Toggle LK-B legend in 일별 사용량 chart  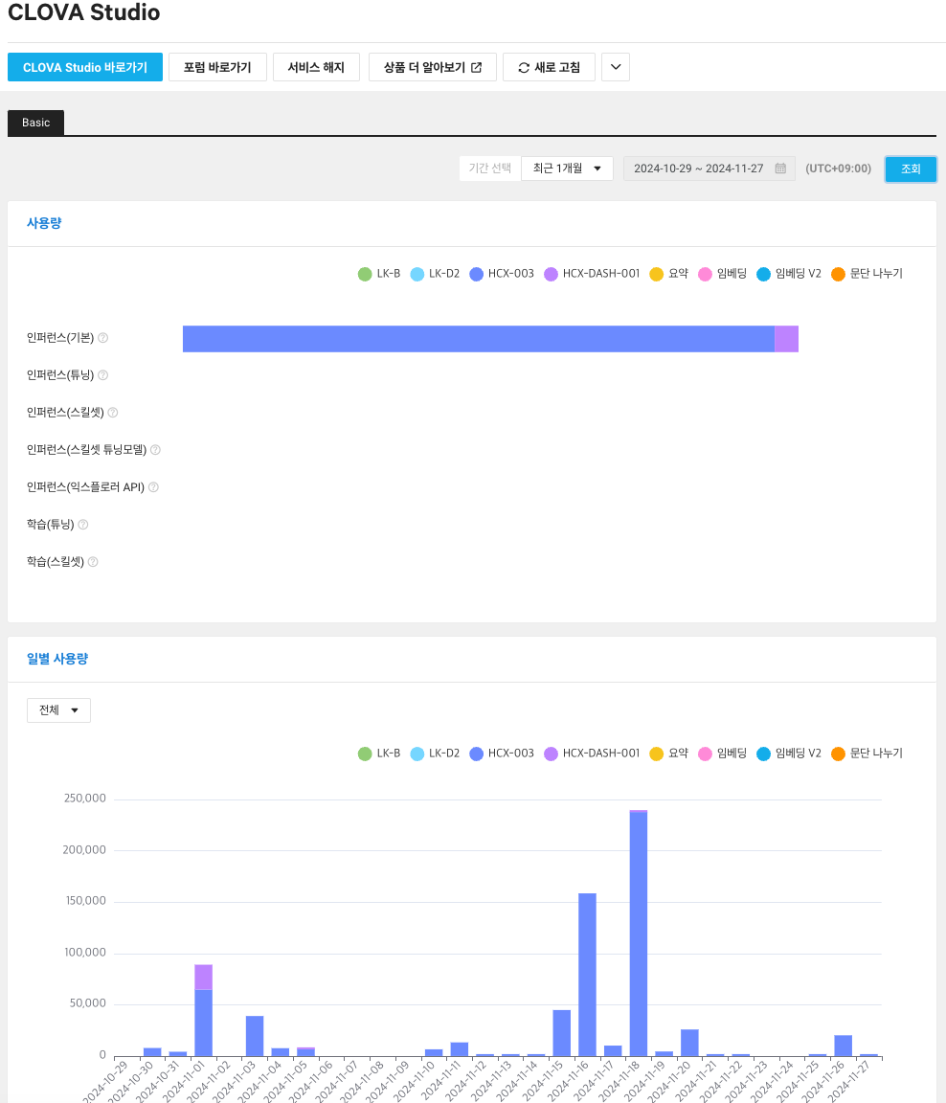379,754
